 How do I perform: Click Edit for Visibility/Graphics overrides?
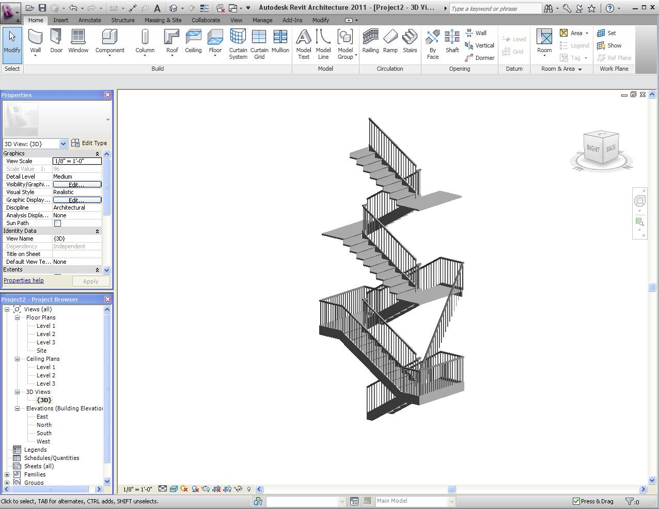[77, 184]
